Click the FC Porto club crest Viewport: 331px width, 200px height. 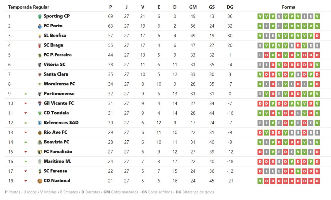(40, 26)
